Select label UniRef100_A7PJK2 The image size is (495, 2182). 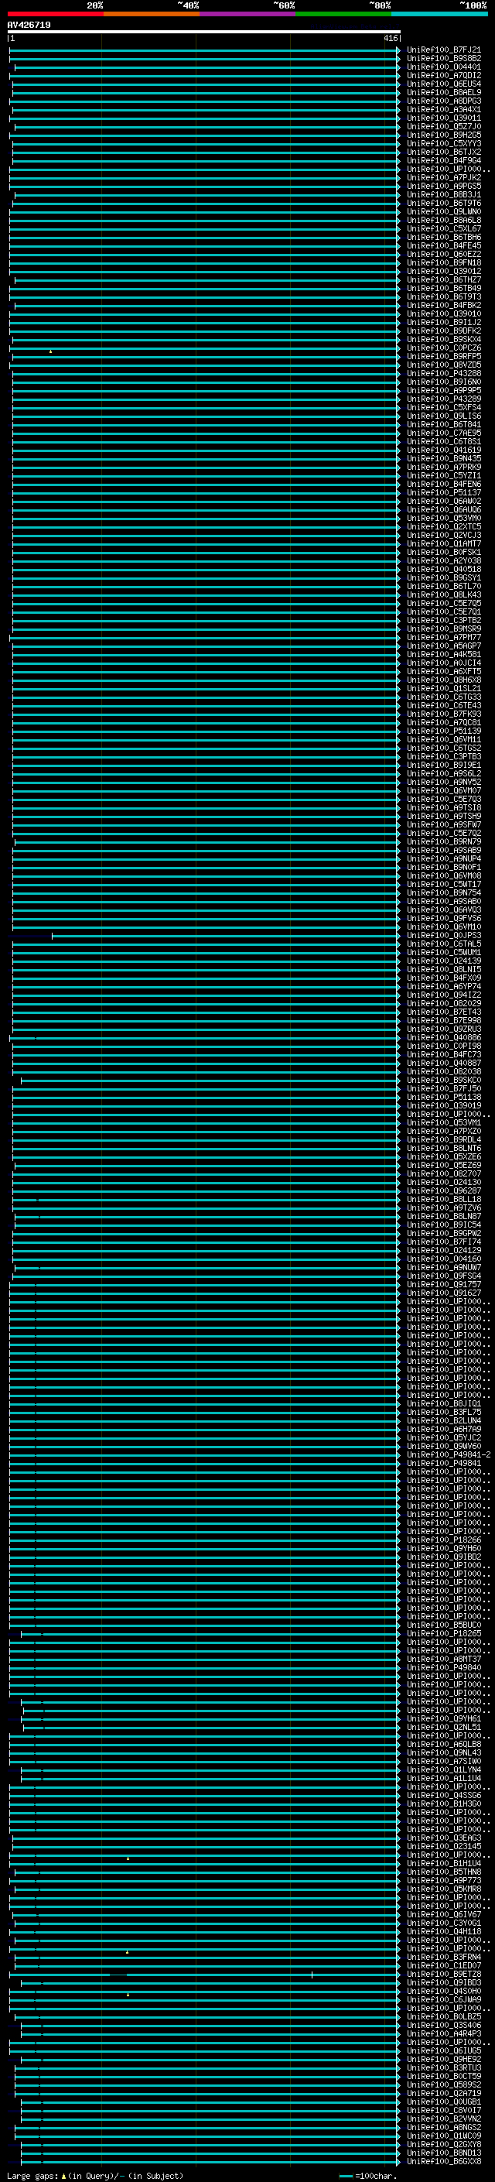443,178
